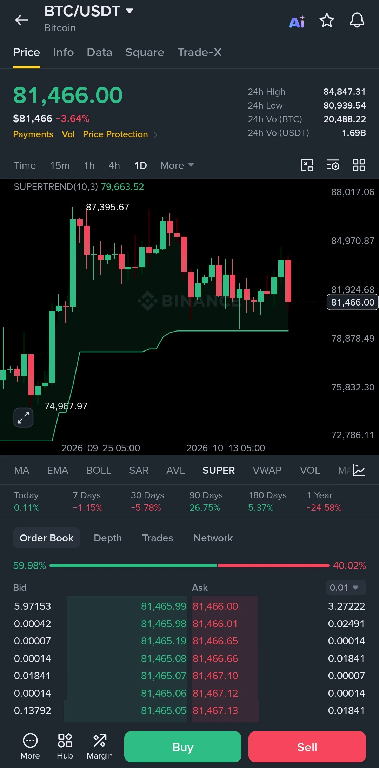379x768 pixels.
Task: Toggle the VWAP indicator
Action: coord(267,470)
